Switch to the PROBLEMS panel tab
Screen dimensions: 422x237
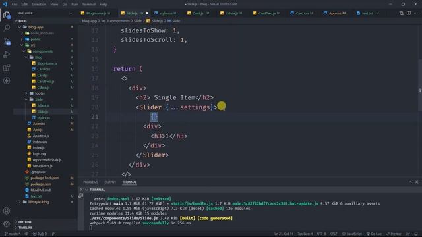90,182
